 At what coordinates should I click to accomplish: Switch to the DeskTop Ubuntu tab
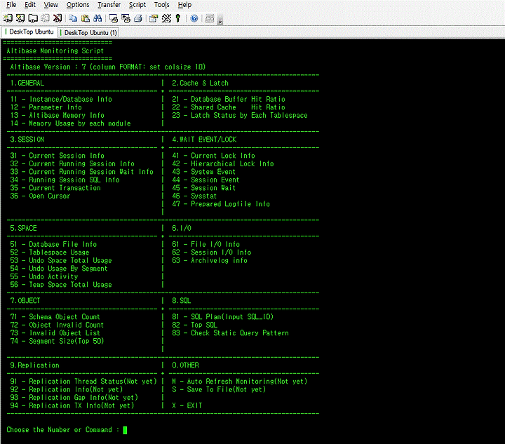(29, 32)
